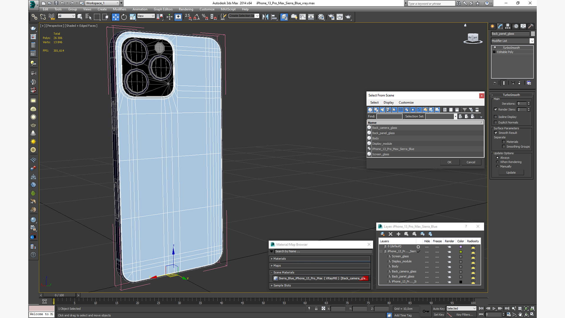Enable Isoline Display checkbox
This screenshot has height=318, width=565.
pos(496,117)
